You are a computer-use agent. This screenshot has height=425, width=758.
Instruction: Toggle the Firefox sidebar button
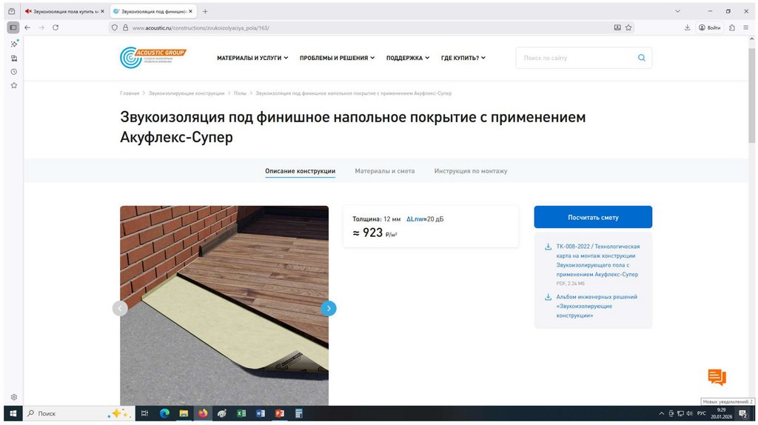point(13,27)
